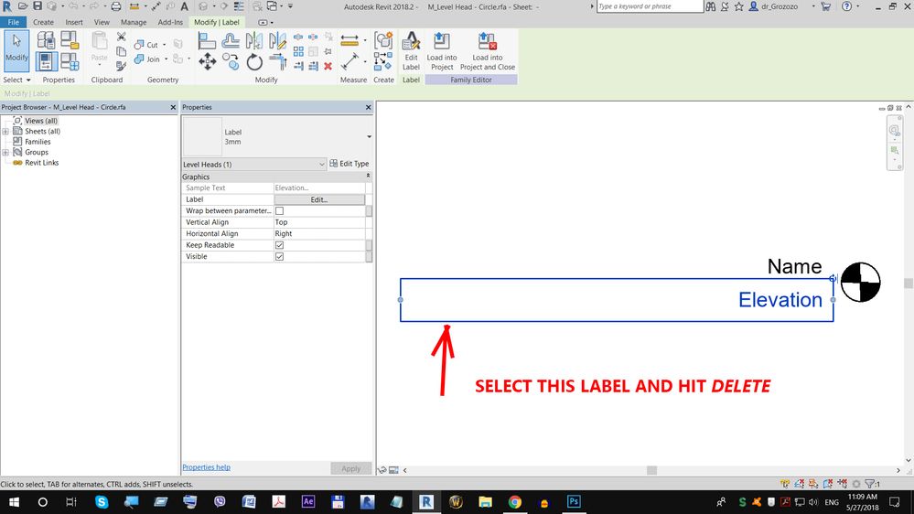The width and height of the screenshot is (914, 514).
Task: Click the Align tool icon in Modify panel
Action: click(207, 41)
